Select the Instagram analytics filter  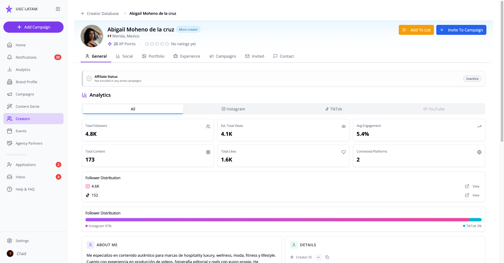[x=233, y=109]
